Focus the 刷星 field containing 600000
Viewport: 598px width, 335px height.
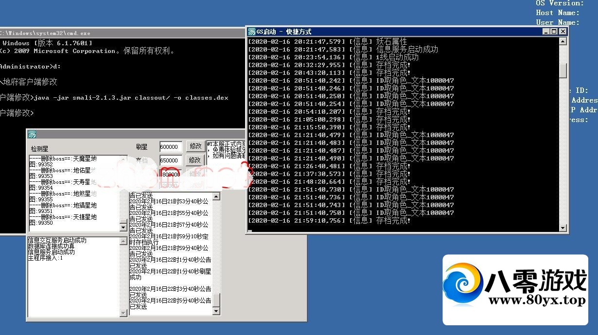171,146
